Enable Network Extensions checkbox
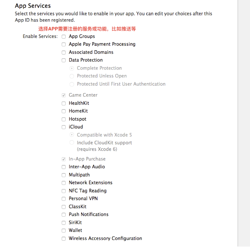This screenshot has height=247, width=250. click(64, 183)
